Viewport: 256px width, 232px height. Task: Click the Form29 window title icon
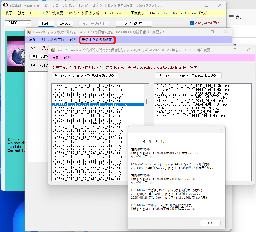53,50
